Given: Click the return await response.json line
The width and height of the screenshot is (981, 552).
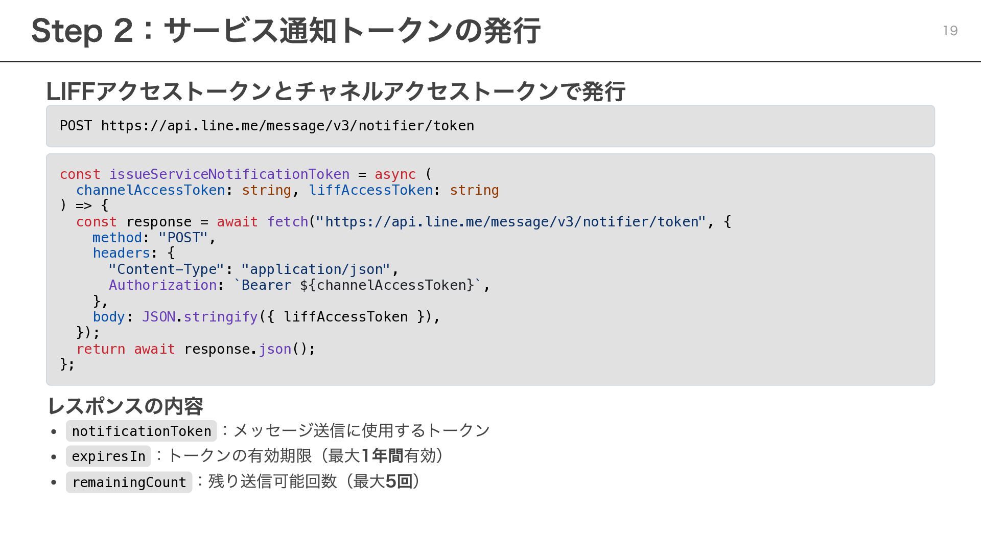Looking at the screenshot, I should click(x=196, y=349).
